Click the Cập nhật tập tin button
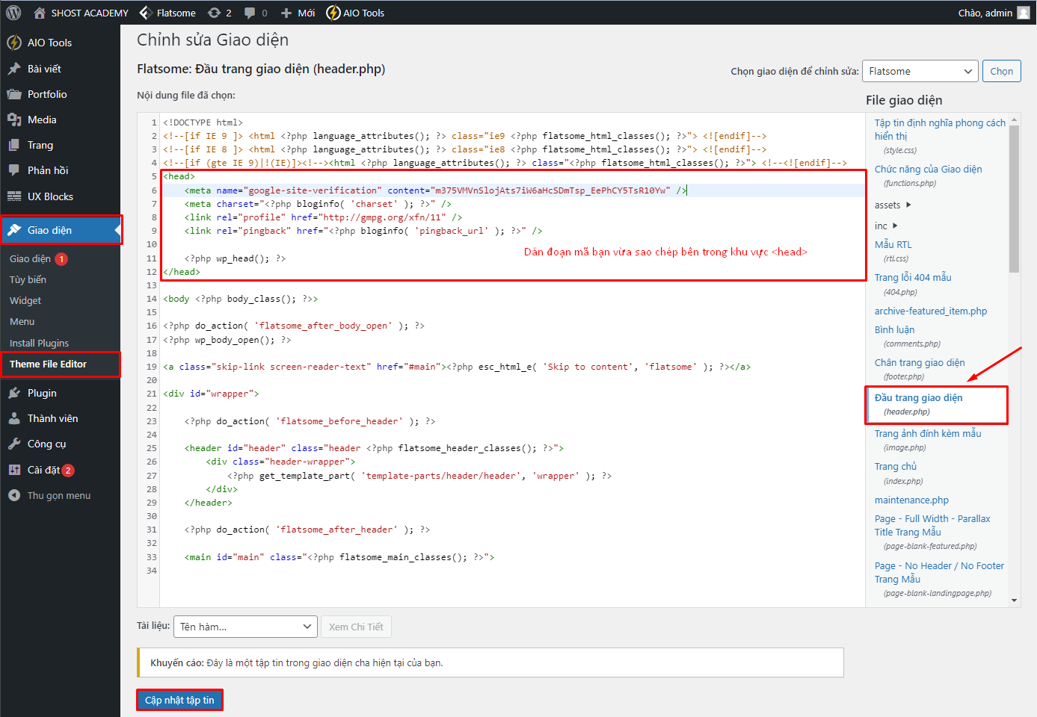The height and width of the screenshot is (717, 1037). pyautogui.click(x=179, y=699)
